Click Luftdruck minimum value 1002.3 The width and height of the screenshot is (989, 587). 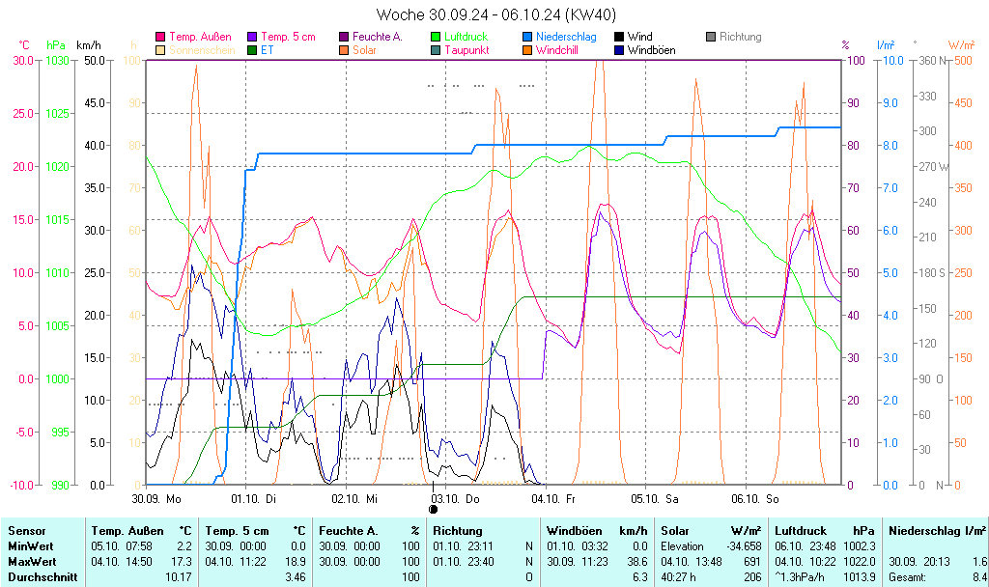coord(860,546)
